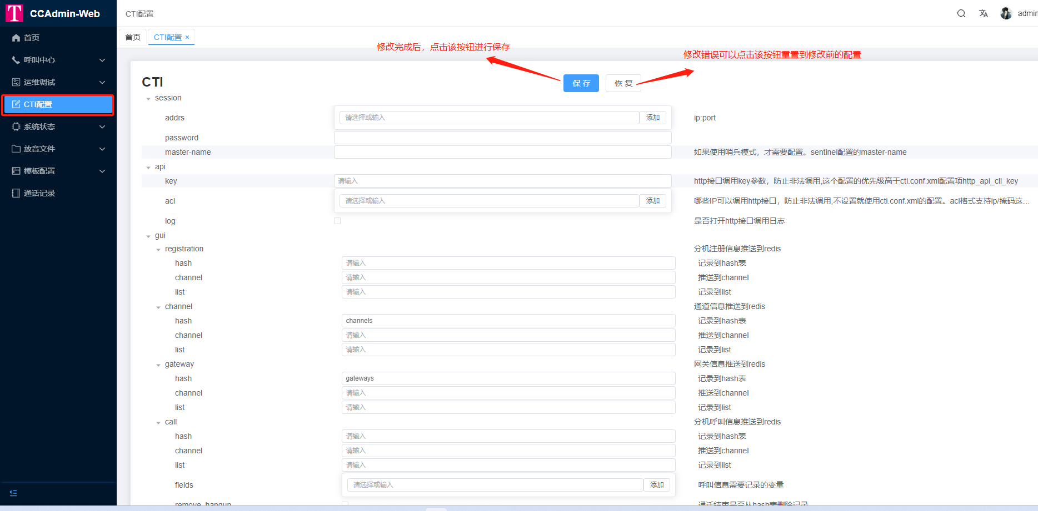Go to 首页 in the sidebar
This screenshot has height=511, width=1038.
pyautogui.click(x=32, y=38)
